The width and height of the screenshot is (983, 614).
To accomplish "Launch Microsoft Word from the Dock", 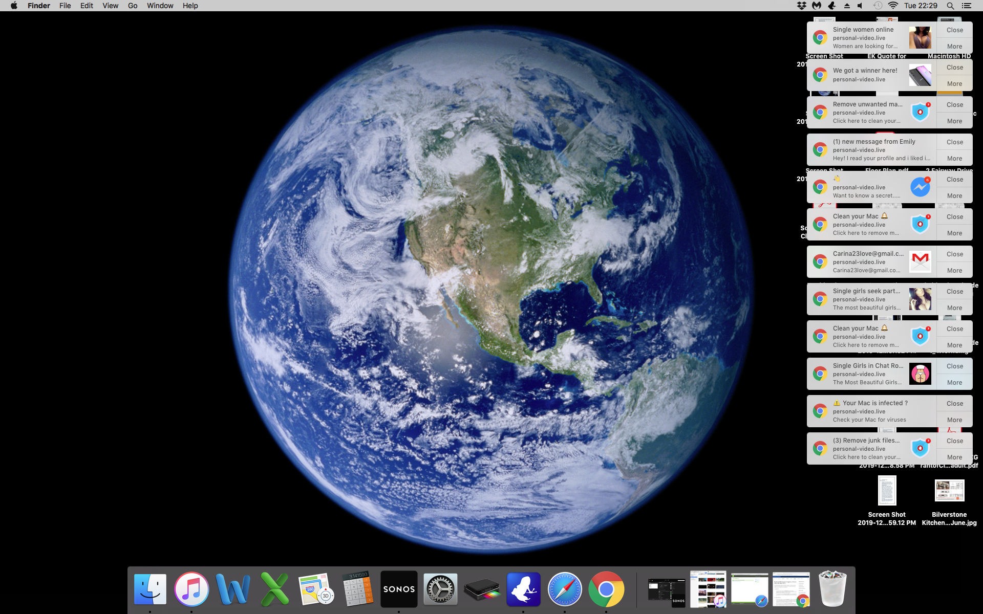I will (233, 589).
